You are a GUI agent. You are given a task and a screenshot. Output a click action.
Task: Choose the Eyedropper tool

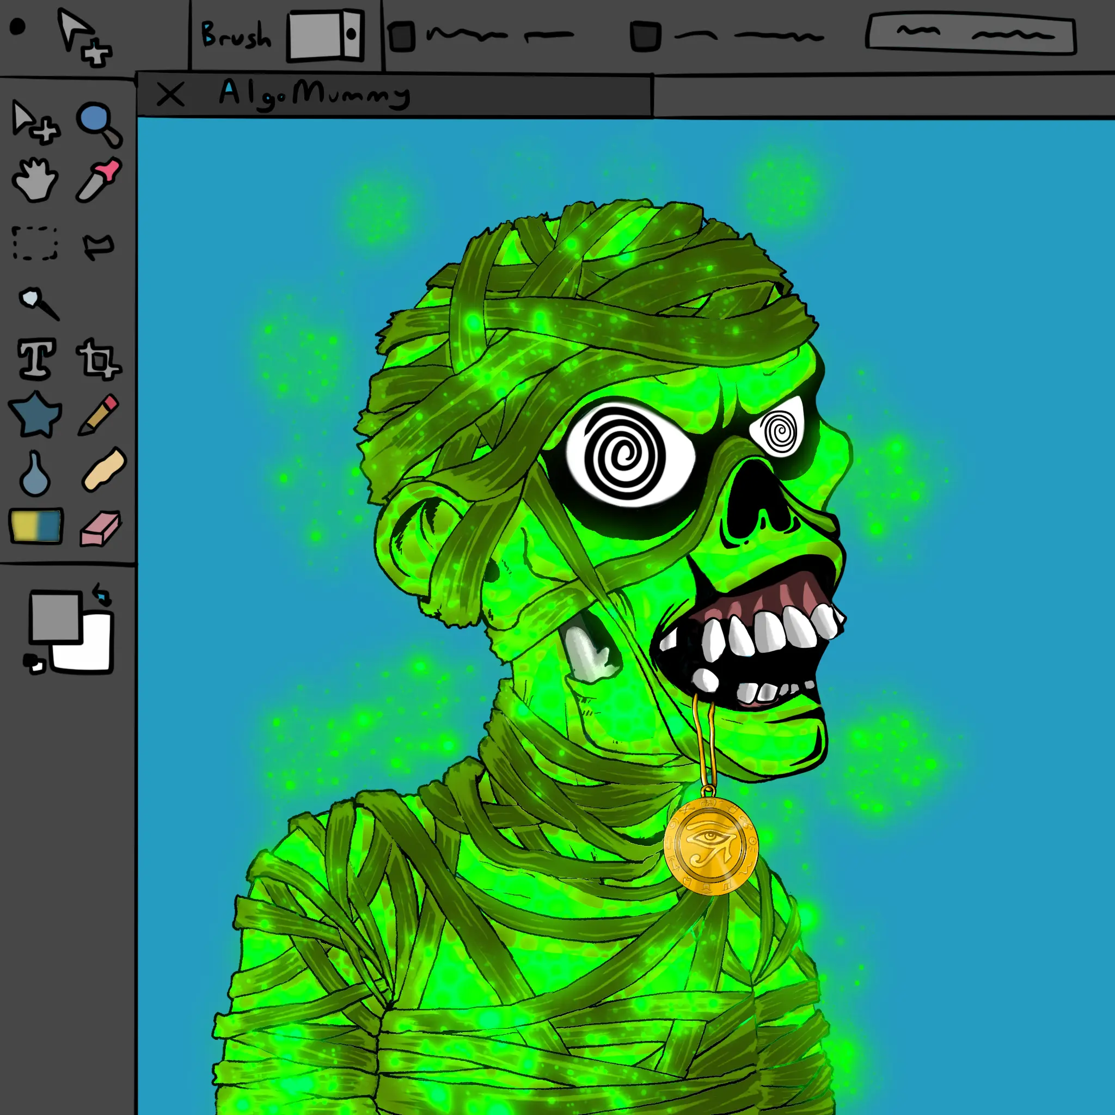pyautogui.click(x=99, y=181)
